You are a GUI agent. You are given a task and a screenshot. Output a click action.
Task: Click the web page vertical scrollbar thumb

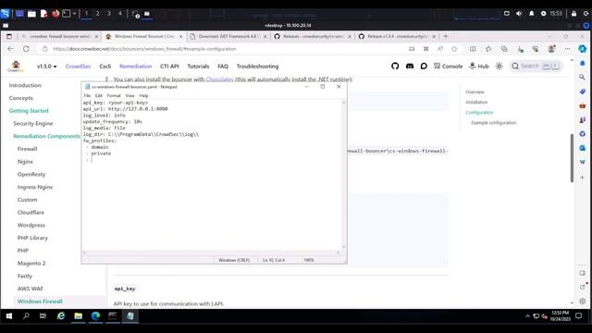click(572, 158)
